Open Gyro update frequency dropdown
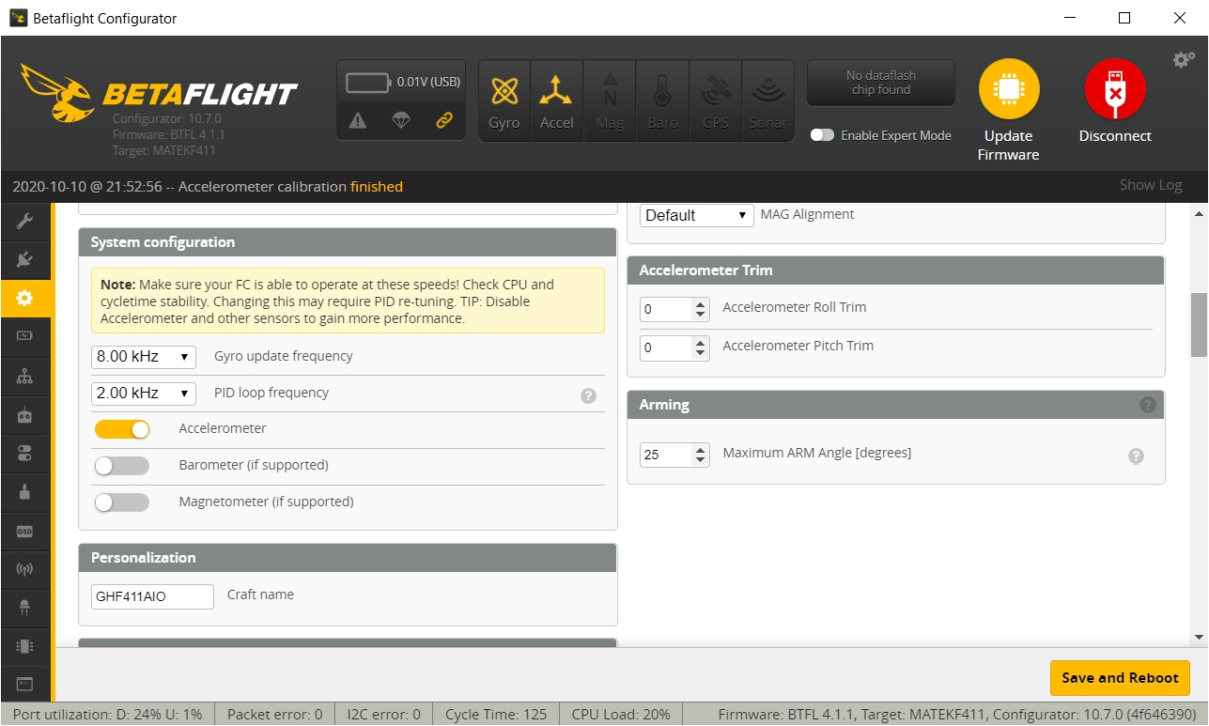This screenshot has width=1209, height=726. click(144, 357)
